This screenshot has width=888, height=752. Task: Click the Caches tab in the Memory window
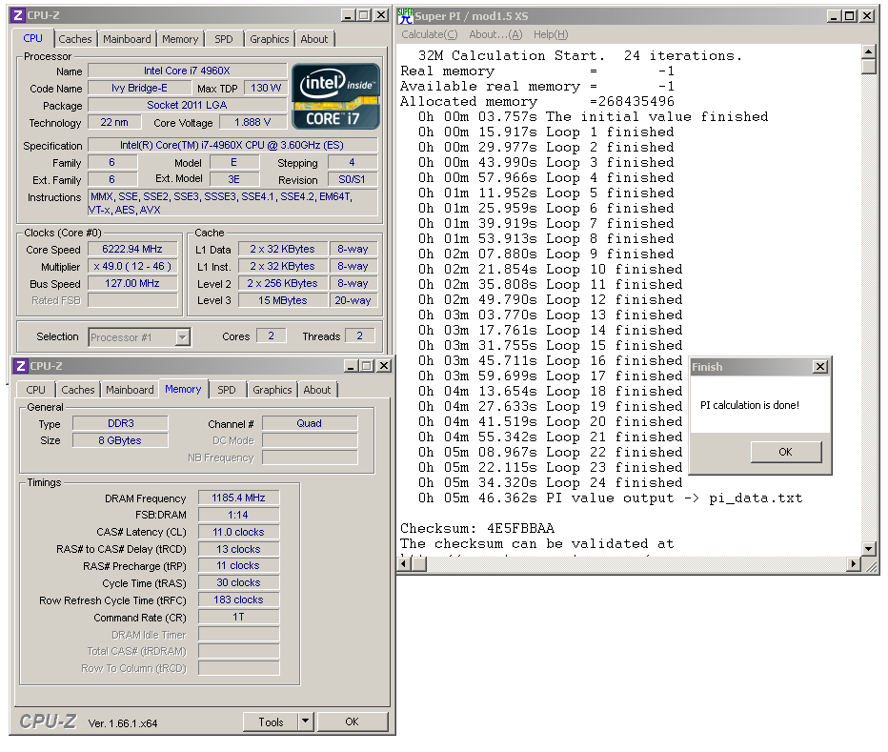(x=77, y=390)
